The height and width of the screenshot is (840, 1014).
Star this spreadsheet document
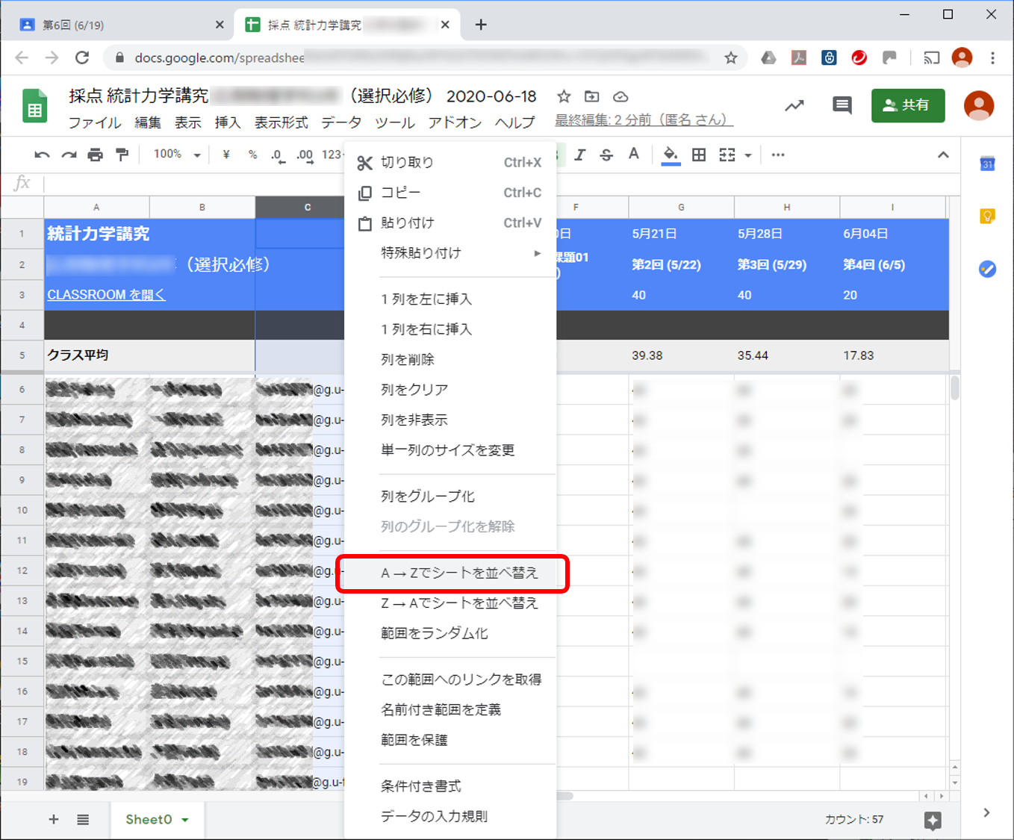tap(564, 96)
